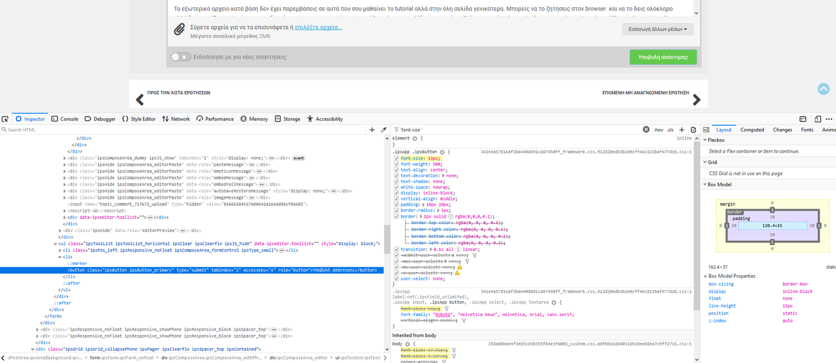The width and height of the screenshot is (836, 363).
Task: Click the Search HTML field
Action: 183,130
